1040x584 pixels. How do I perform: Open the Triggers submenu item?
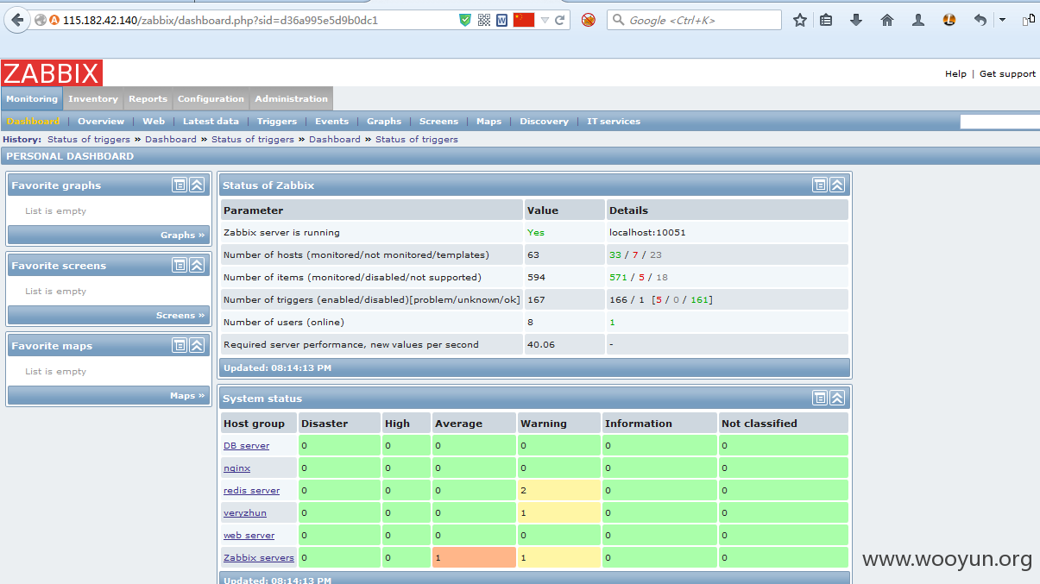pyautogui.click(x=277, y=122)
